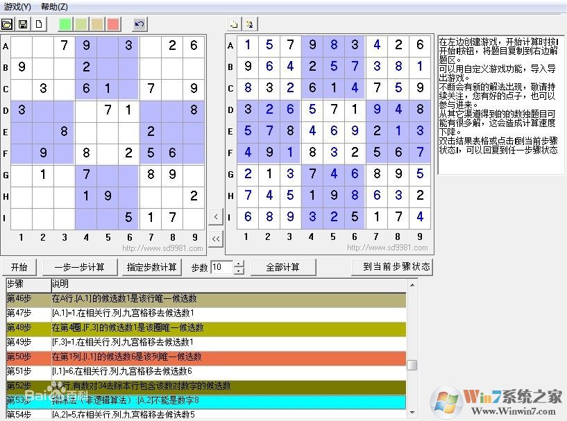Open a saved sudoku puzzle file

click(x=8, y=23)
